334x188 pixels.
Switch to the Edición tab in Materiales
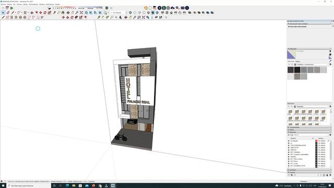(x=297, y=62)
